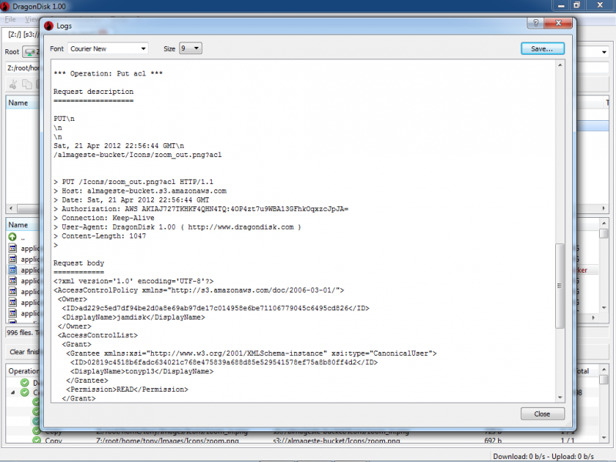Screen dimensions: 616x462
Task: Select the [Z:/] [s3:// tab in DragonDisk
Action: click(23, 34)
